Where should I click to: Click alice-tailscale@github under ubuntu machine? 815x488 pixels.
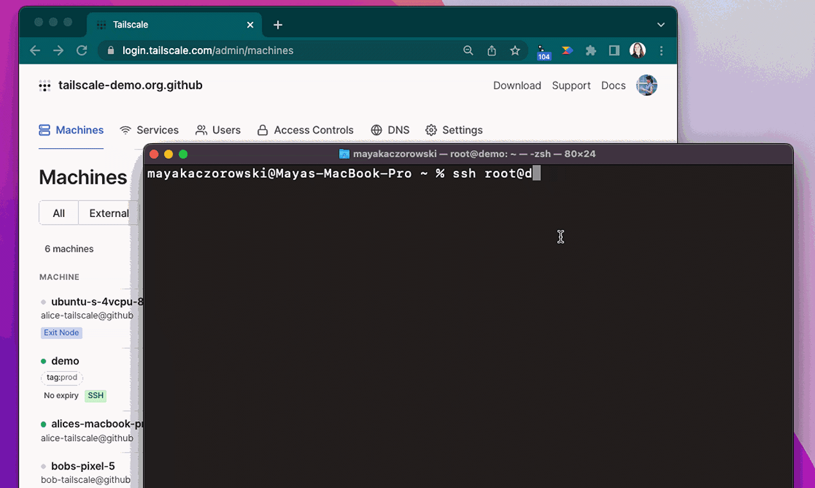pos(87,315)
